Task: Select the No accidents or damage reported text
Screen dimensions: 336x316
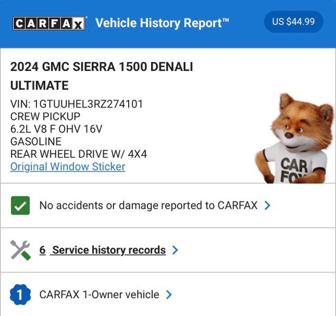Action: coord(148,206)
